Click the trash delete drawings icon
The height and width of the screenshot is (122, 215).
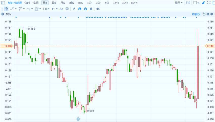pyautogui.click(x=91, y=9)
